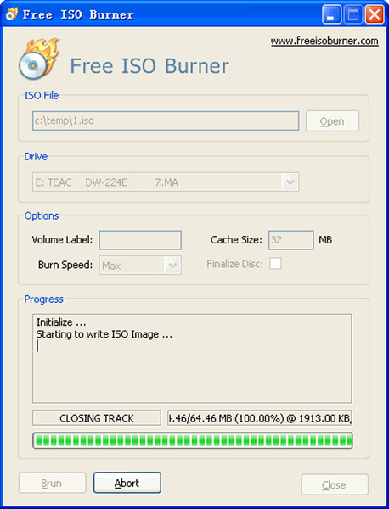
Task: Click the Cache Size input field
Action: 291,240
